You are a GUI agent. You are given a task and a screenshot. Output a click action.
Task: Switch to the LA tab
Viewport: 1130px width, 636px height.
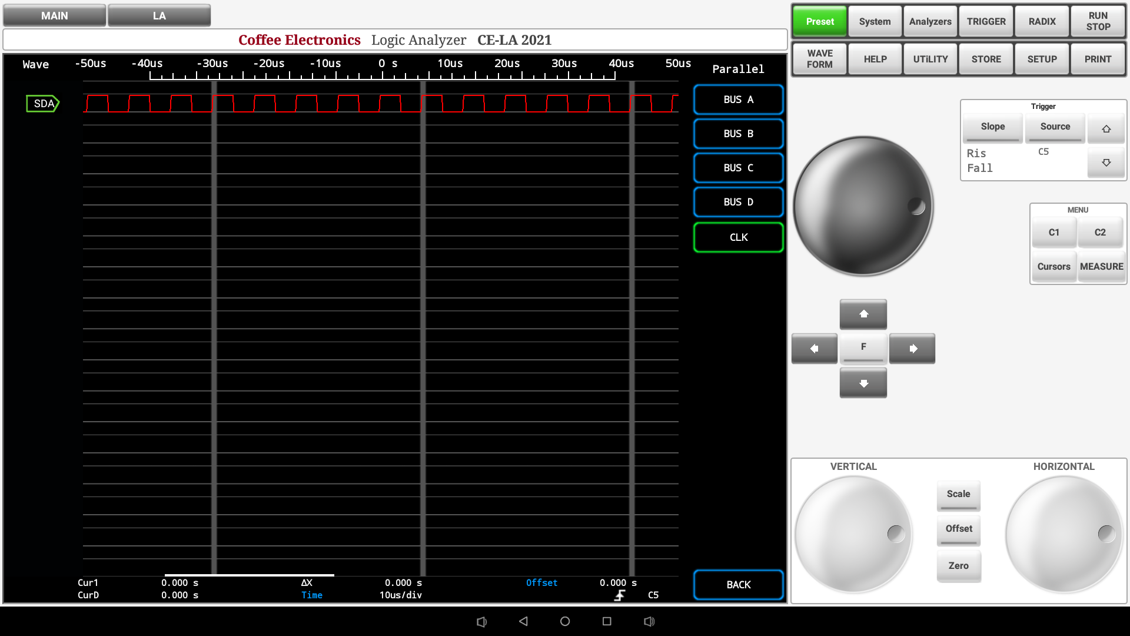(x=159, y=15)
